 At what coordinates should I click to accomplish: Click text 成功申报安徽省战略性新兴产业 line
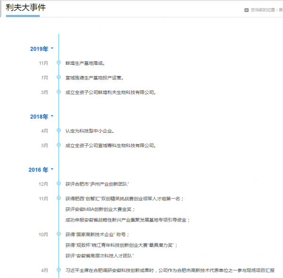pyautogui.click(x=127, y=220)
